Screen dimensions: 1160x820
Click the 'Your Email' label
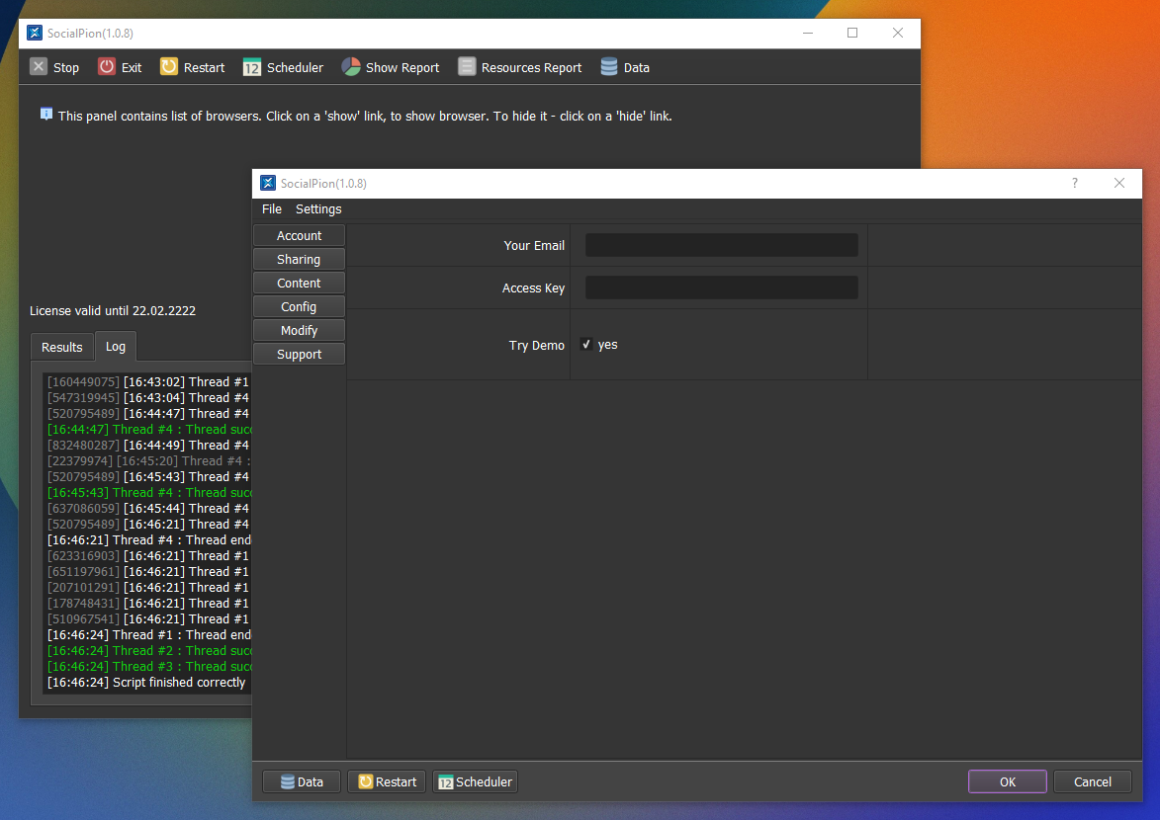(x=534, y=245)
